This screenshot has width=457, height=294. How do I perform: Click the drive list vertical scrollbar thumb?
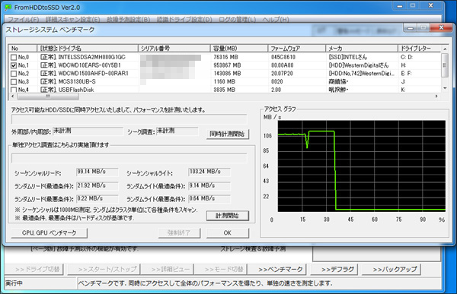[445, 65]
